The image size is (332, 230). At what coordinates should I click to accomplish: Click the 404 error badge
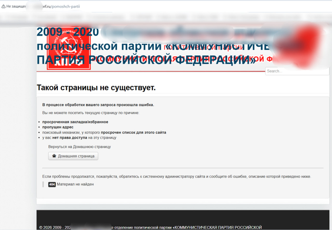coord(52,184)
